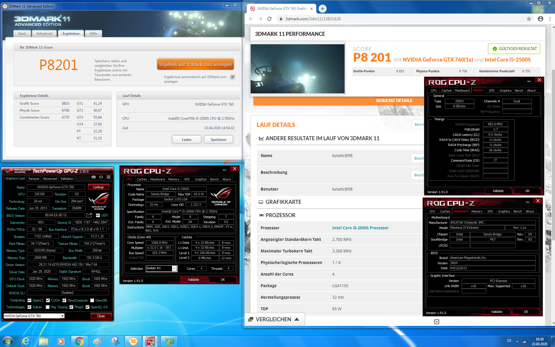Click the Chrome forward arrow
The height and width of the screenshot is (347, 555).
(260, 19)
